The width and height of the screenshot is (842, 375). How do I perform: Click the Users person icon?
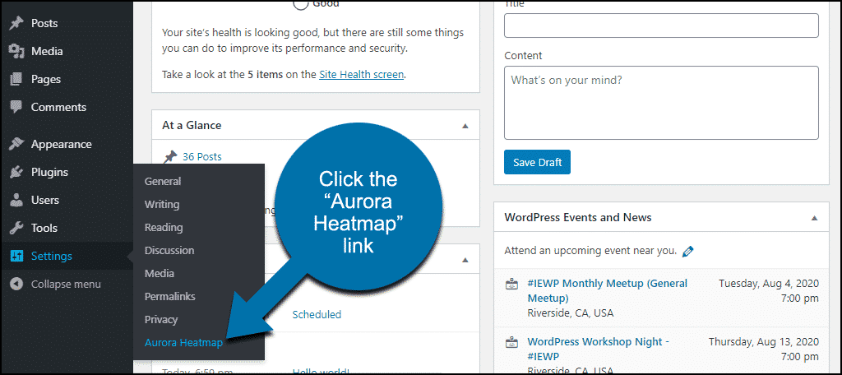click(x=16, y=200)
